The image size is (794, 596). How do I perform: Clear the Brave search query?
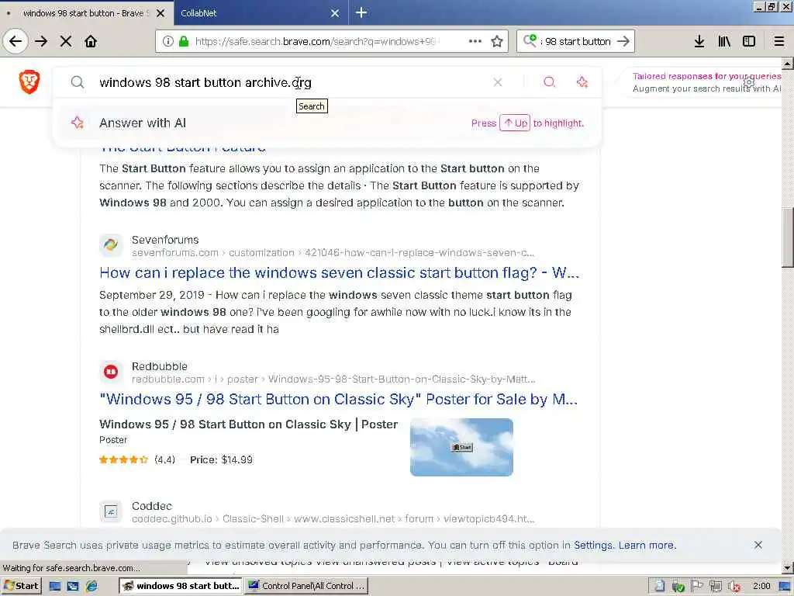pos(498,82)
